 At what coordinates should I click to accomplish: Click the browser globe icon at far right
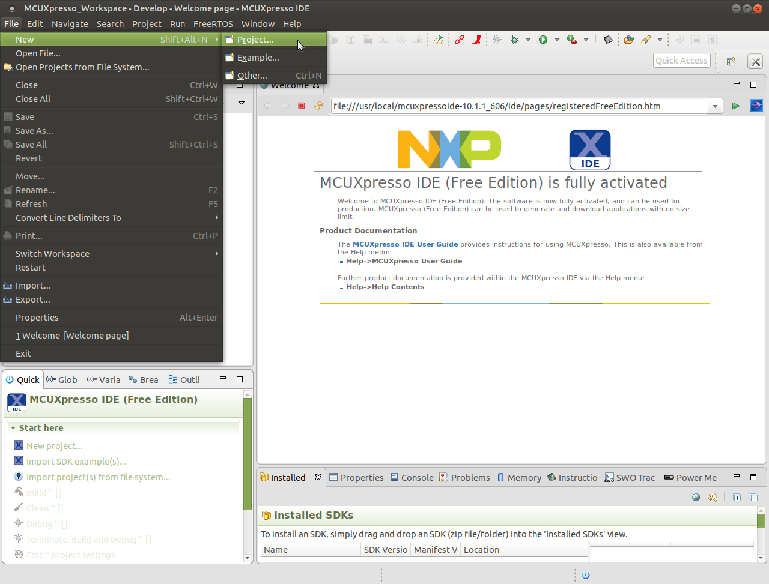click(756, 106)
